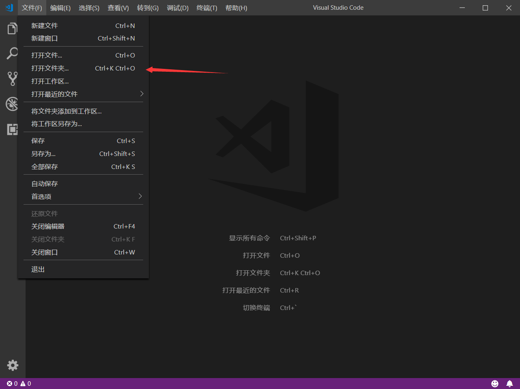520x389 pixels.
Task: Open the Explorer icon in activity bar
Action: [x=12, y=29]
